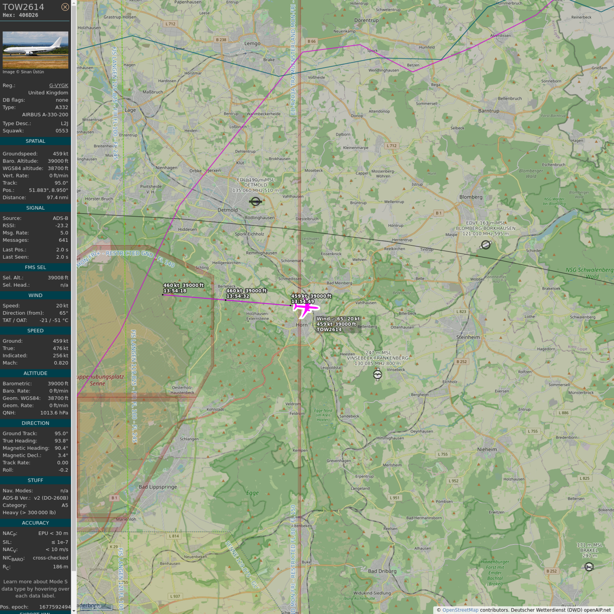
Task: Click the Blomberg-Borkhausen airfield symbol
Action: click(x=486, y=245)
